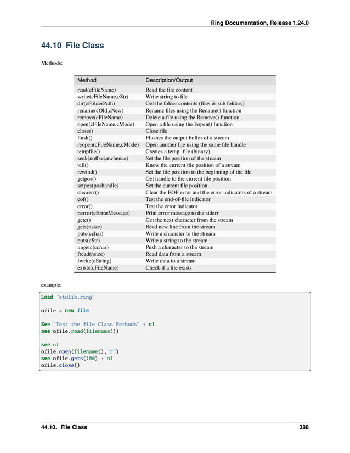Click the 'flush()' method cell

85,138
